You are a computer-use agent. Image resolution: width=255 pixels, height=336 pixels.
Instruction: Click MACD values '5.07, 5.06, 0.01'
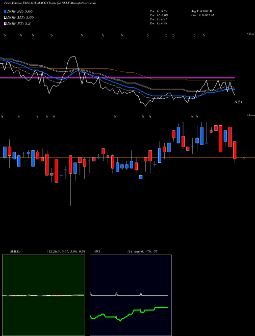(74, 251)
